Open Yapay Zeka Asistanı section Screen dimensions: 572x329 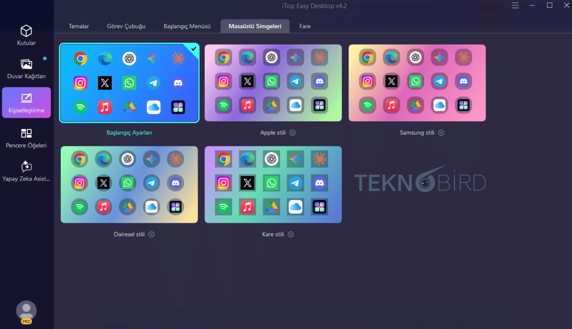click(26, 172)
